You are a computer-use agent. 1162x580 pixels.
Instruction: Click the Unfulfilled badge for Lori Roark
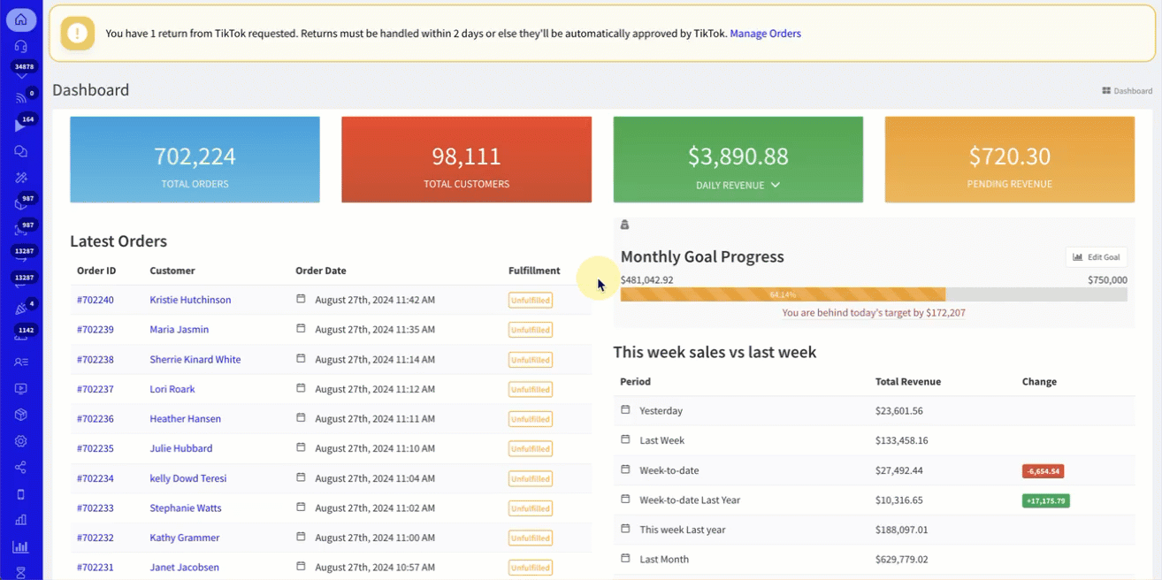[530, 389]
